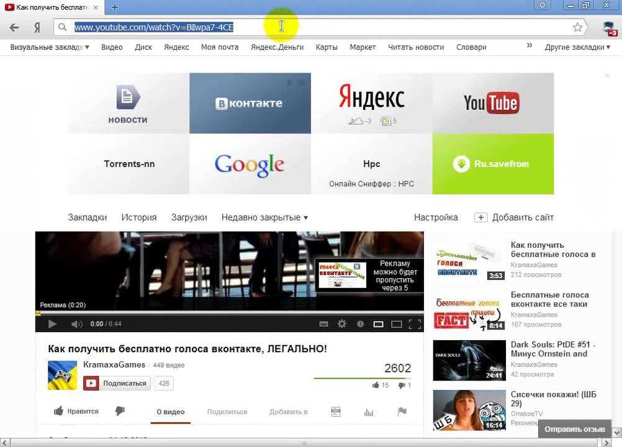Open the Бесплатные голоса вконтакте suggested video
The image size is (622, 447).
click(515, 310)
